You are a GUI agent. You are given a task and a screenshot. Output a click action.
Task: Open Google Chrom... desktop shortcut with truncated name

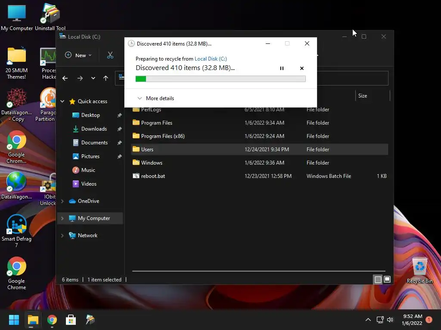(x=17, y=147)
